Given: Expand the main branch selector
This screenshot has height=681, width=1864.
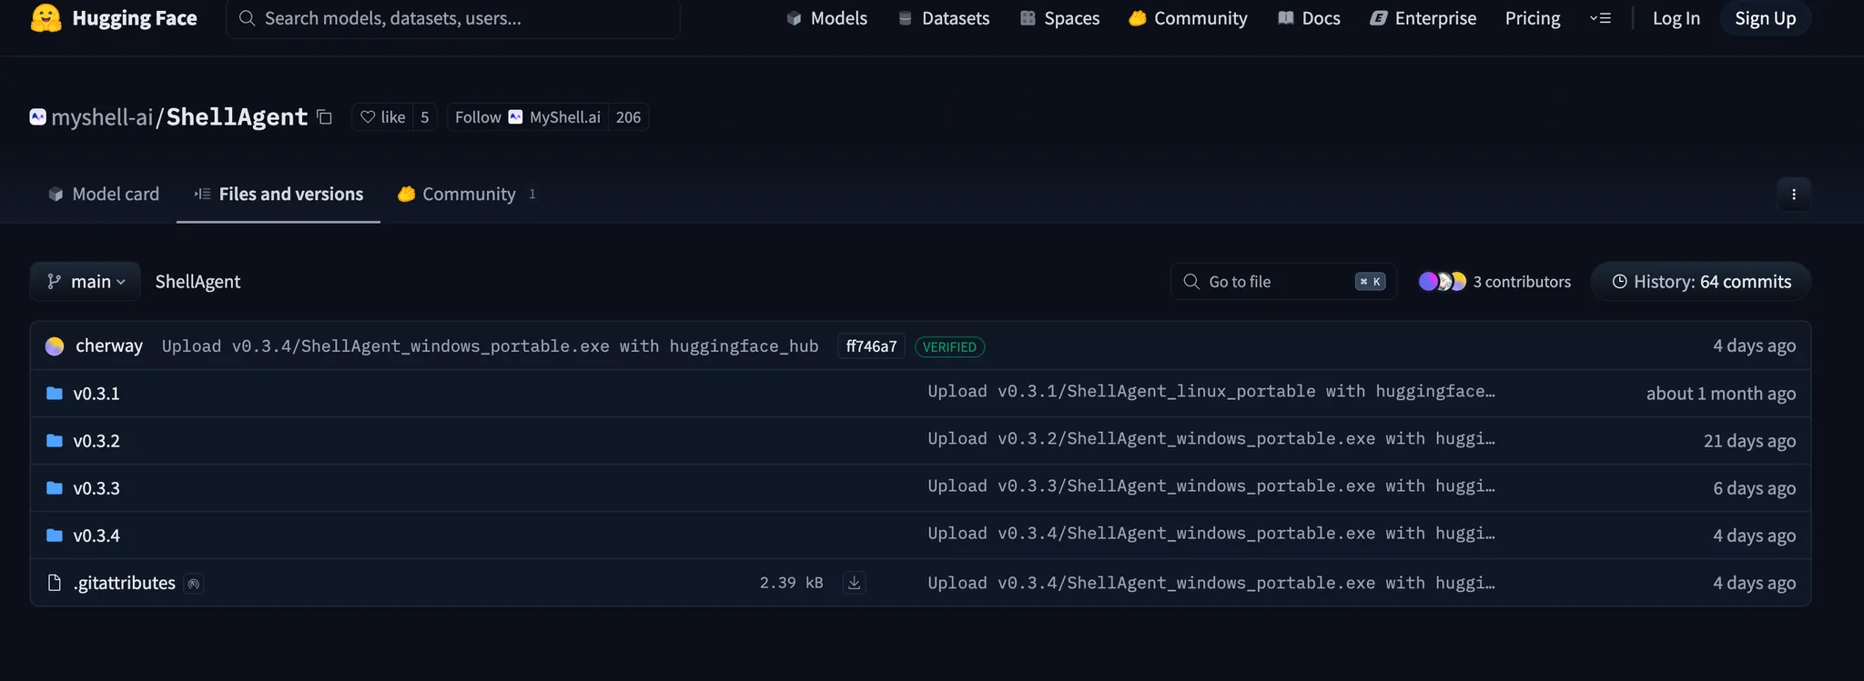Looking at the screenshot, I should pyautogui.click(x=86, y=282).
